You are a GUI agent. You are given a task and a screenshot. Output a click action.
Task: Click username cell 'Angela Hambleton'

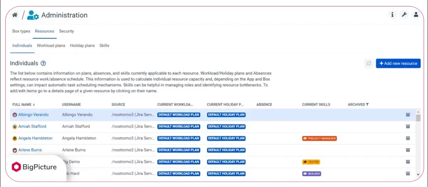(x=79, y=138)
